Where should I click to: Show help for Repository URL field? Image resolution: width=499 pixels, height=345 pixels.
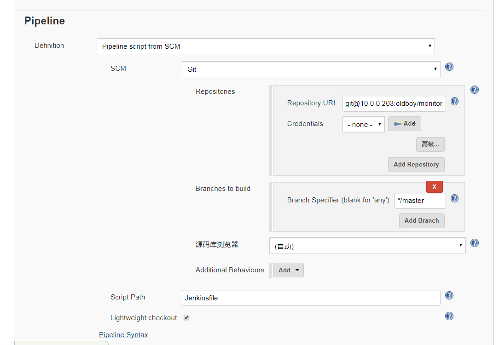click(x=454, y=101)
